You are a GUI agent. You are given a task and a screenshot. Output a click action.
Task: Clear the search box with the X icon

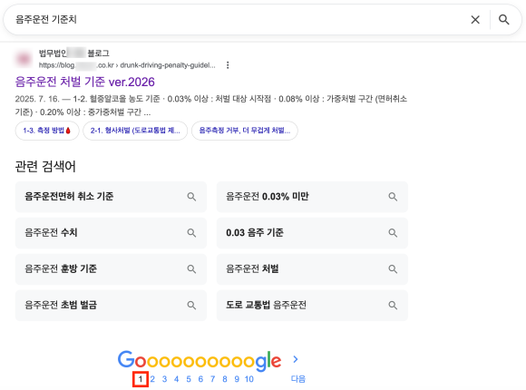[x=475, y=20]
